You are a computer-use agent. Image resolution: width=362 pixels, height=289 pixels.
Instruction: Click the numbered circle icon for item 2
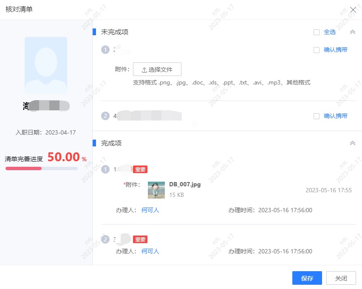[x=105, y=116]
